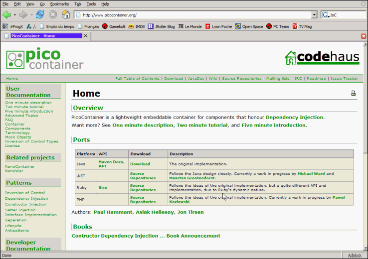Open NanoContainer related project link
The image size is (368, 259).
20,166
